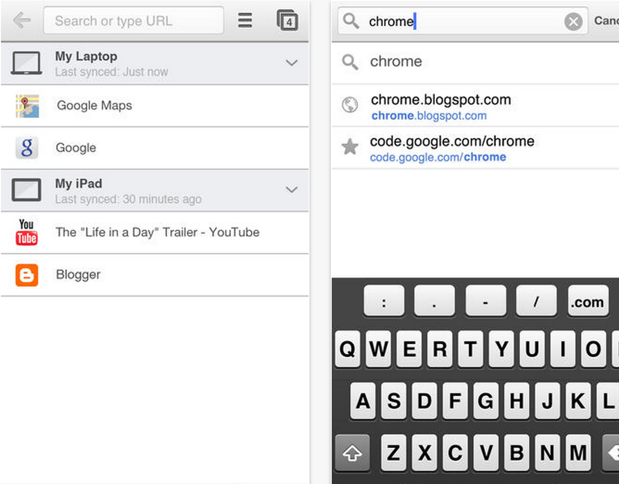
Task: Tap the My Laptop device icon
Action: point(26,63)
